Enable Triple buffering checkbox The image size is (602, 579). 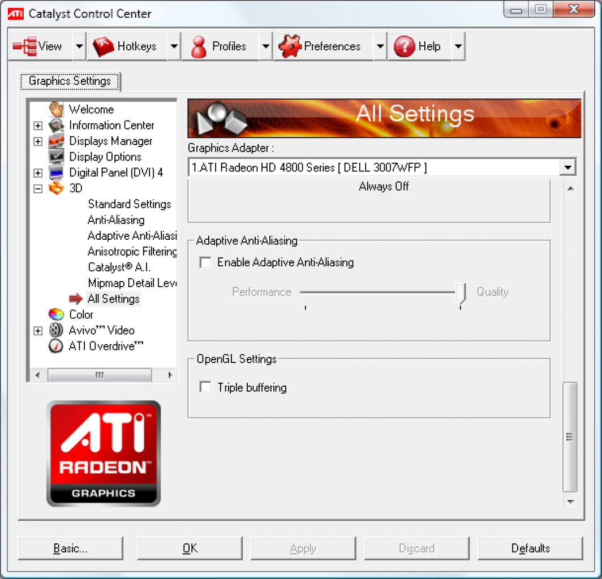click(206, 387)
